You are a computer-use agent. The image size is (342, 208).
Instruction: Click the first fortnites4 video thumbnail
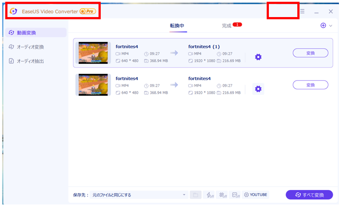(x=93, y=53)
